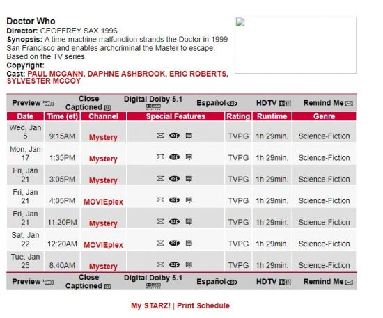This screenshot has width=383, height=318.
Task: Click the envelope reminder icon for the 4:05PM MOVIEplex showing
Action: pos(160,200)
